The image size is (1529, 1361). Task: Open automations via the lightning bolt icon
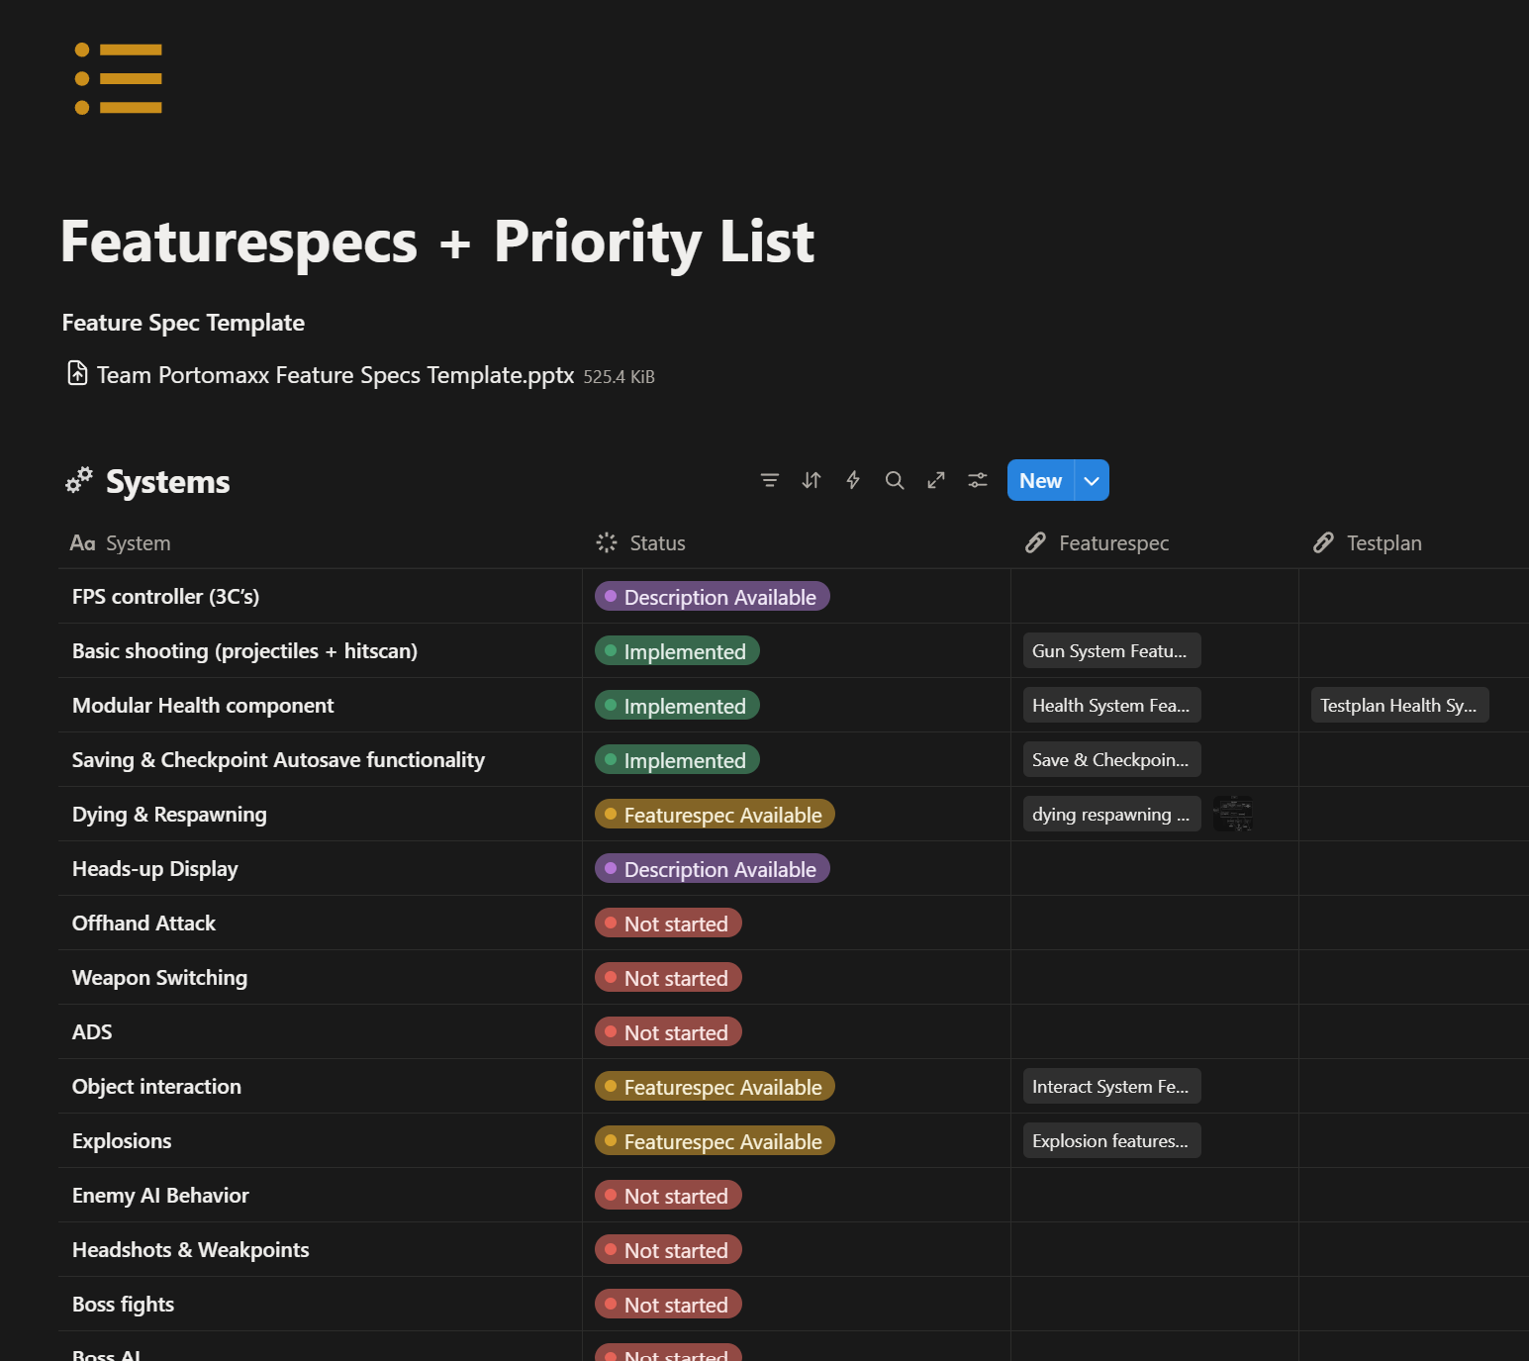coord(853,480)
